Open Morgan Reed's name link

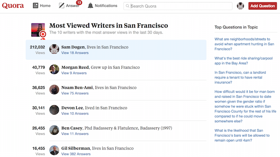coord(75,67)
